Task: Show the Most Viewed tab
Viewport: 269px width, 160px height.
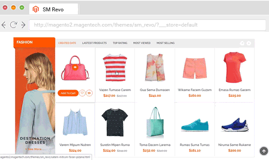Action: (x=142, y=43)
